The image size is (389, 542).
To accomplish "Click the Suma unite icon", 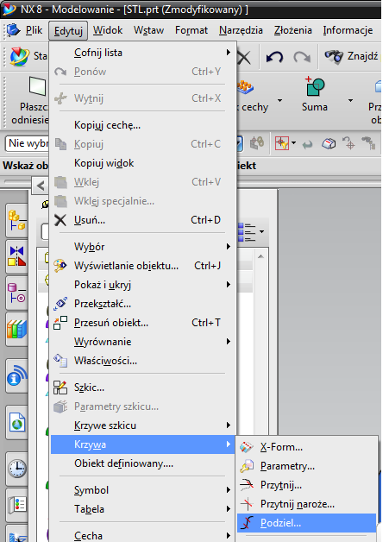I will pyautogui.click(x=315, y=86).
